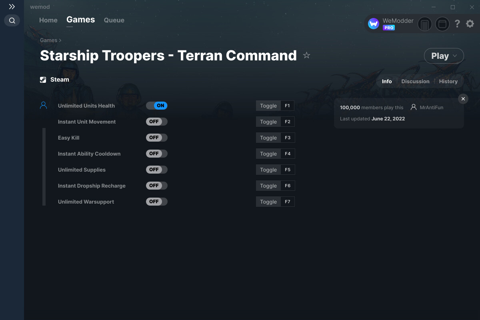Click the Instant Unit Movement label
The image size is (480, 320).
click(87, 122)
